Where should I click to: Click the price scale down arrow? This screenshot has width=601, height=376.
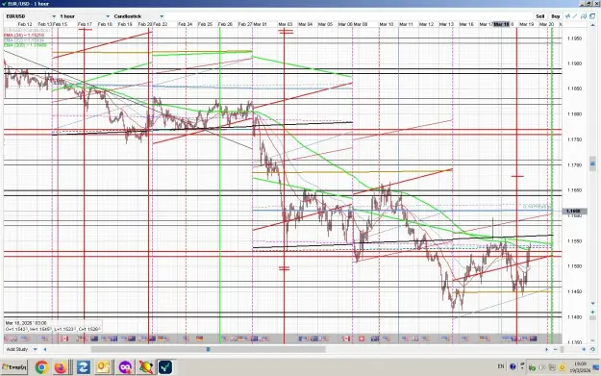point(593,303)
